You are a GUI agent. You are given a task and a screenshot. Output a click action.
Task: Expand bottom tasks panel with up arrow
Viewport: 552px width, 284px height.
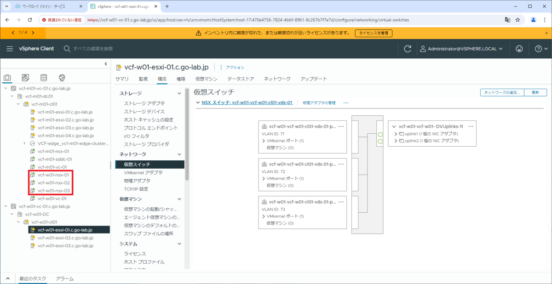point(8,278)
